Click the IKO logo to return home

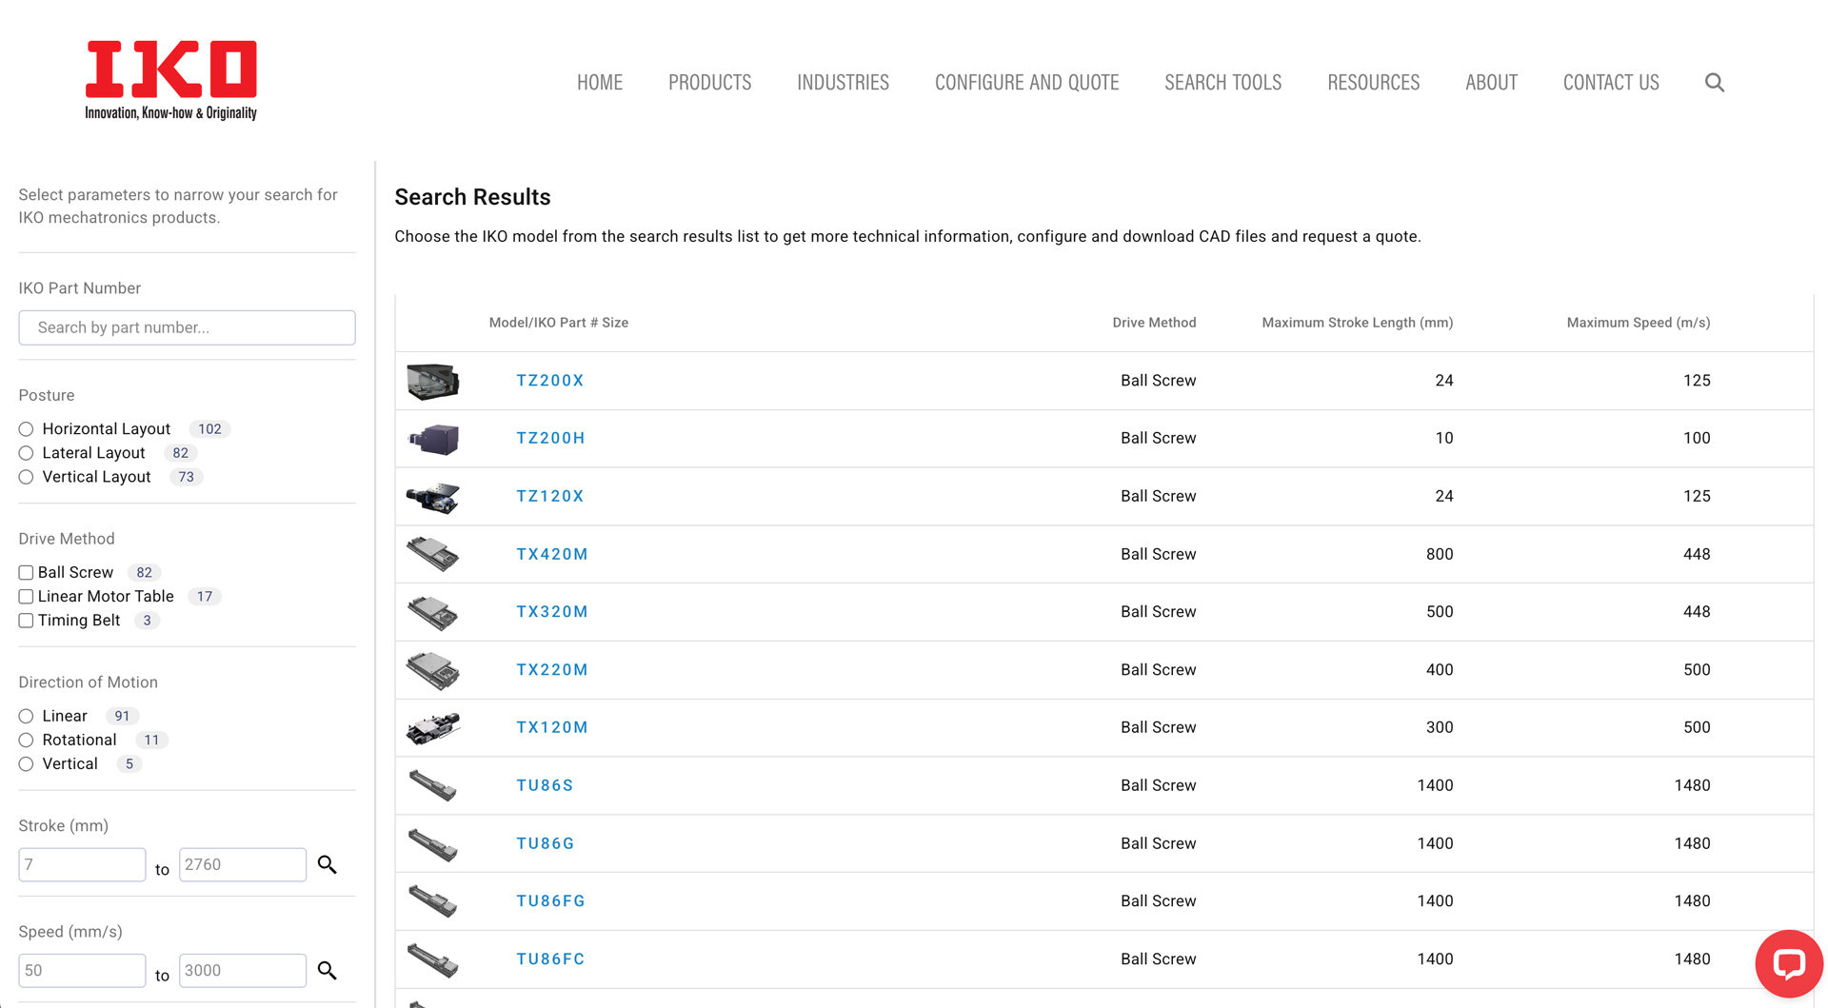pos(170,80)
